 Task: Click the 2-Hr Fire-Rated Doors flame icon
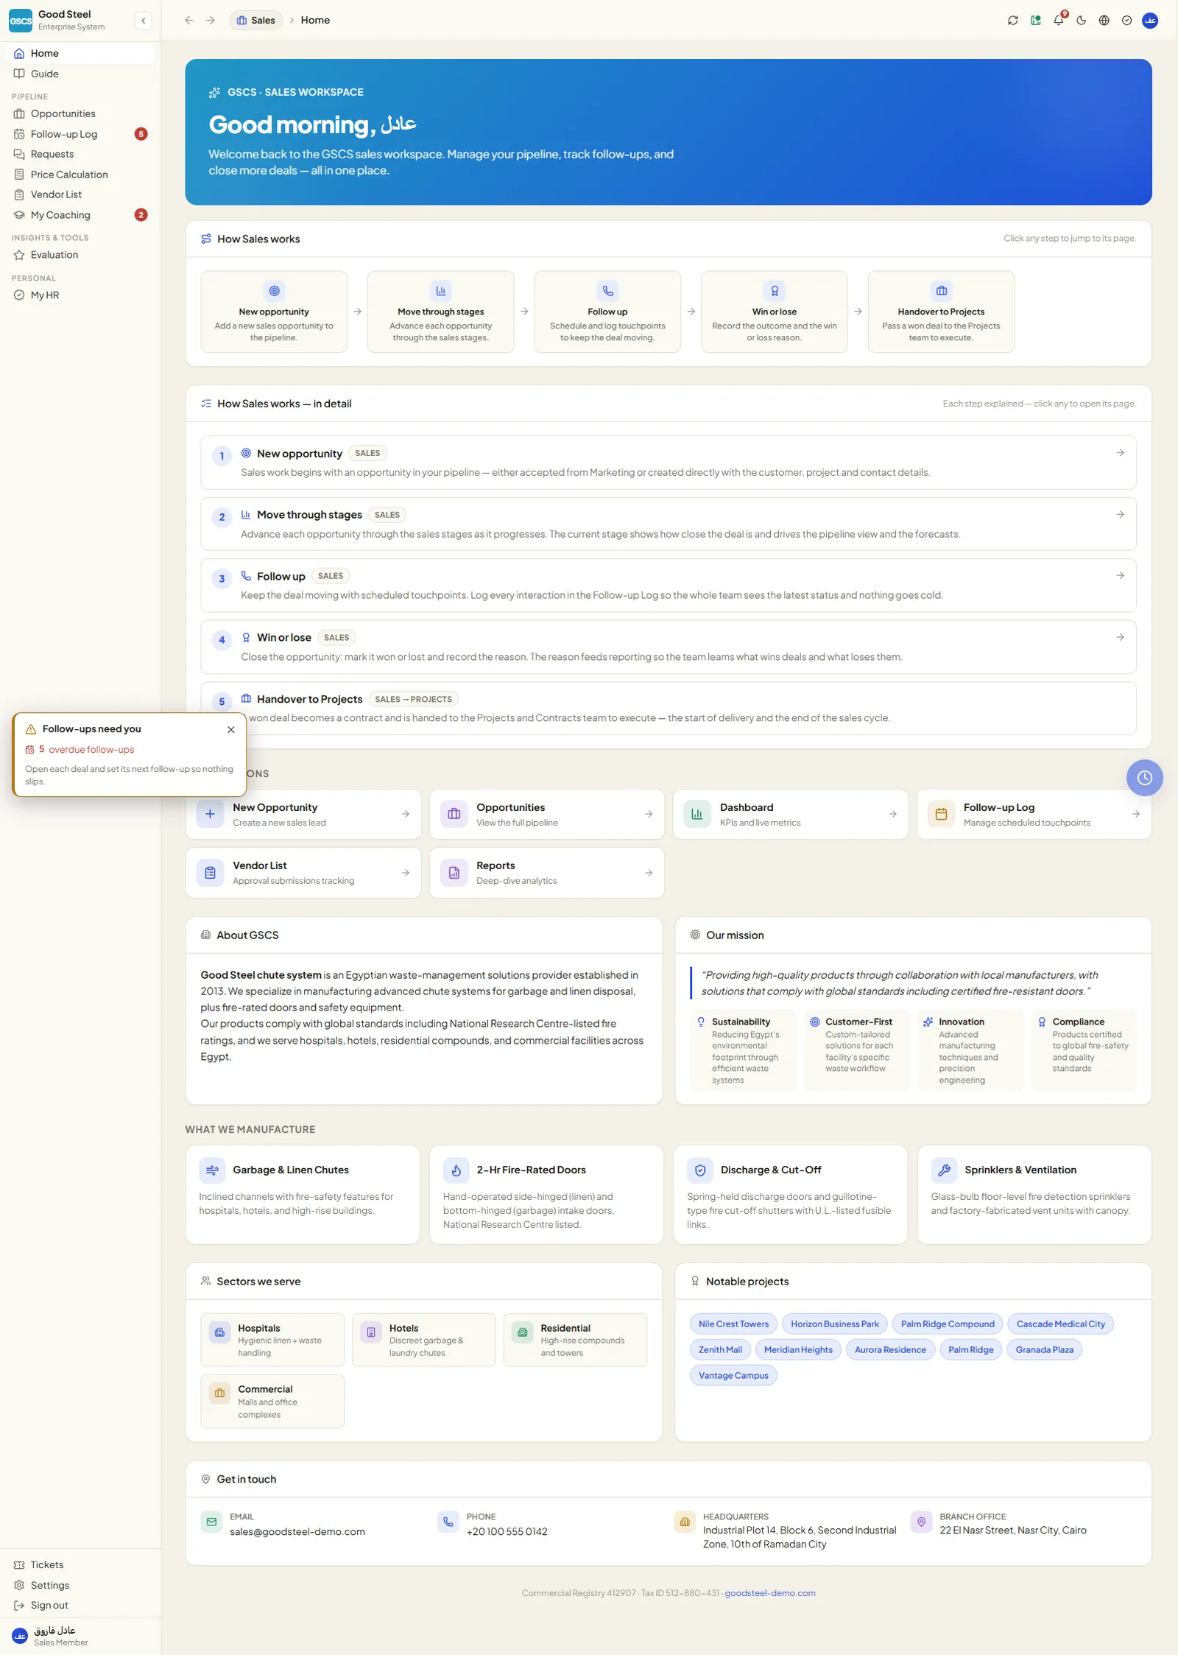click(x=456, y=1170)
